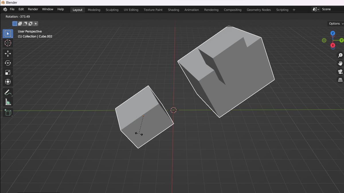Image resolution: width=344 pixels, height=193 pixels.
Task: Open the File menu
Action: point(12,9)
